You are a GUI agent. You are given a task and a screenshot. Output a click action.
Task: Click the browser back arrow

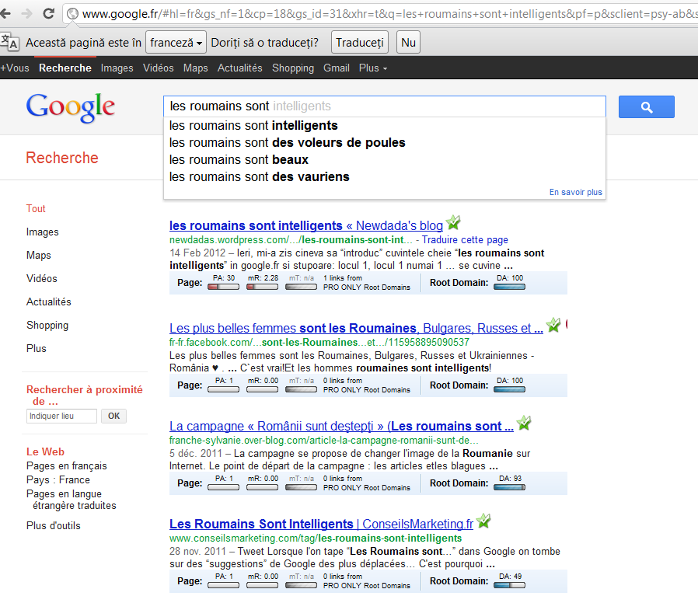[x=8, y=13]
